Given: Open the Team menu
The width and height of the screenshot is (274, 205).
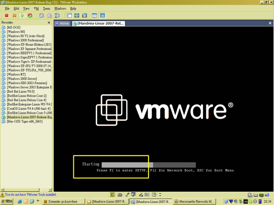Looking at the screenshot, I should 47,9.
